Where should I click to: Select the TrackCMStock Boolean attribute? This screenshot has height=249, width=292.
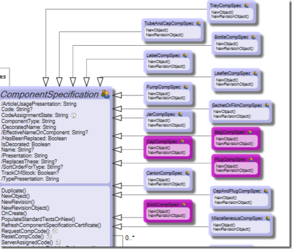(30, 173)
